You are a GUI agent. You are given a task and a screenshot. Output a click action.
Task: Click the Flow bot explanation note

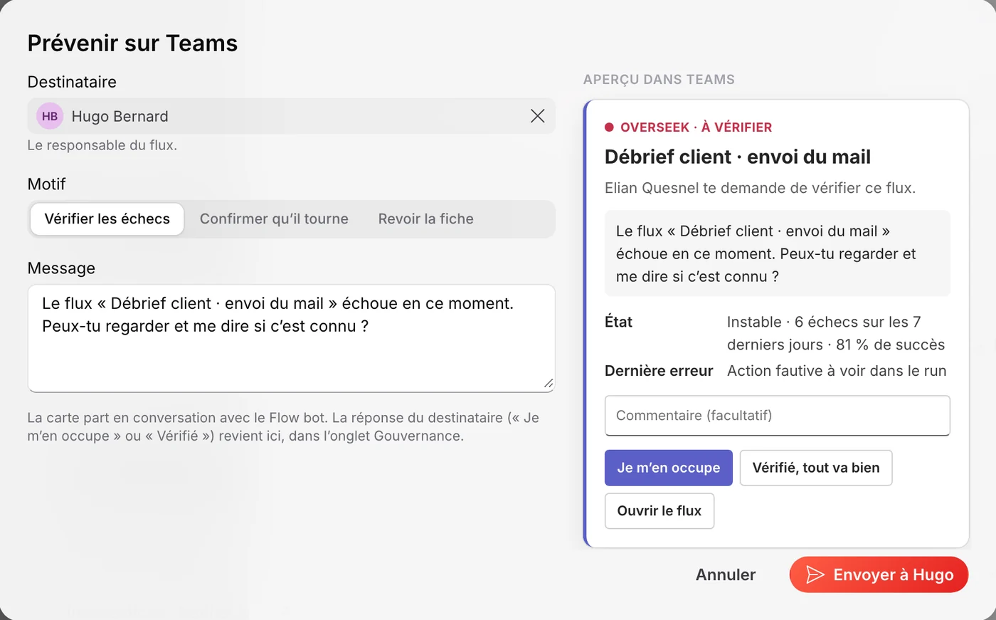(x=283, y=427)
